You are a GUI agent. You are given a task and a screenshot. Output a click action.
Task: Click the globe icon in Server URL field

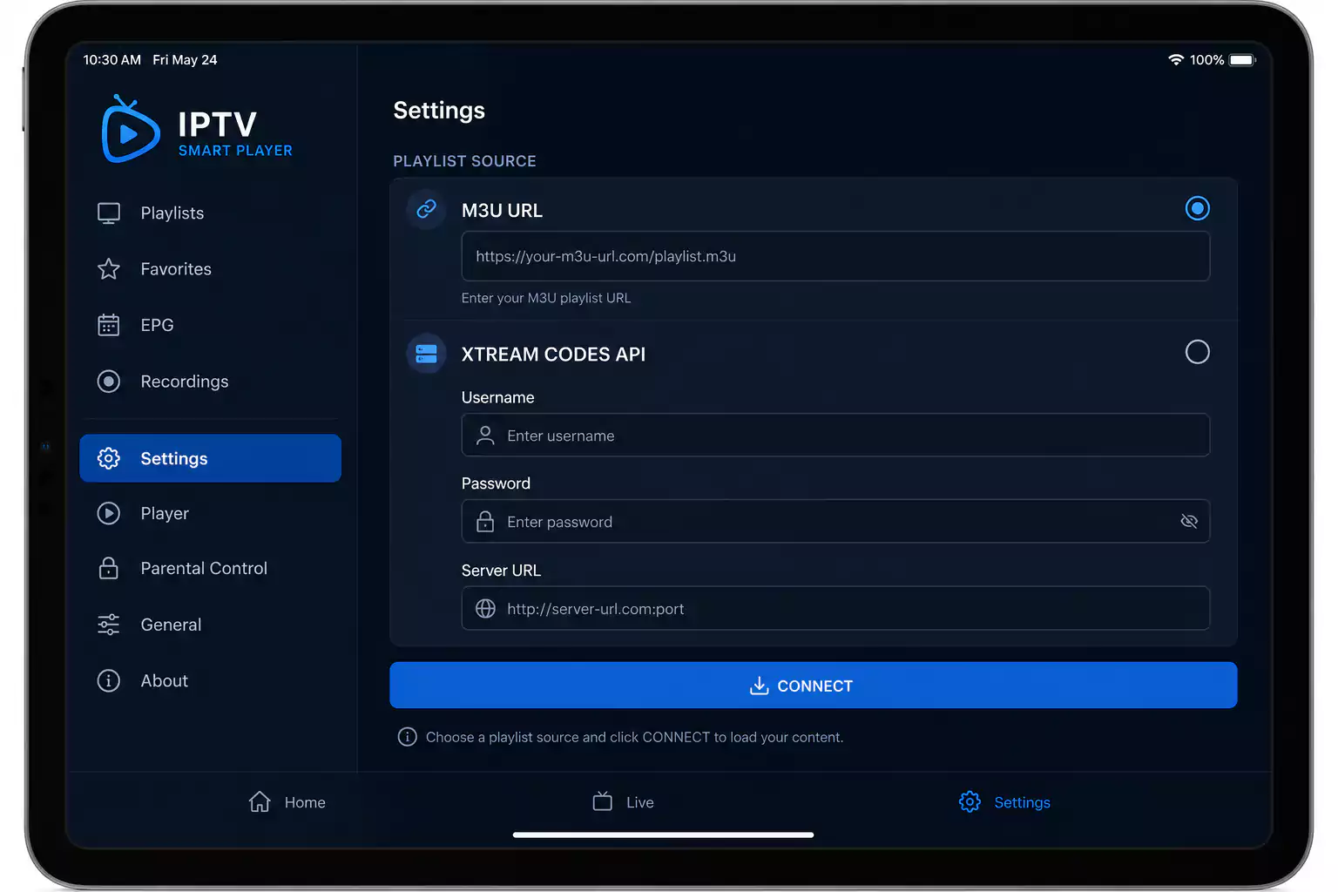(x=485, y=608)
